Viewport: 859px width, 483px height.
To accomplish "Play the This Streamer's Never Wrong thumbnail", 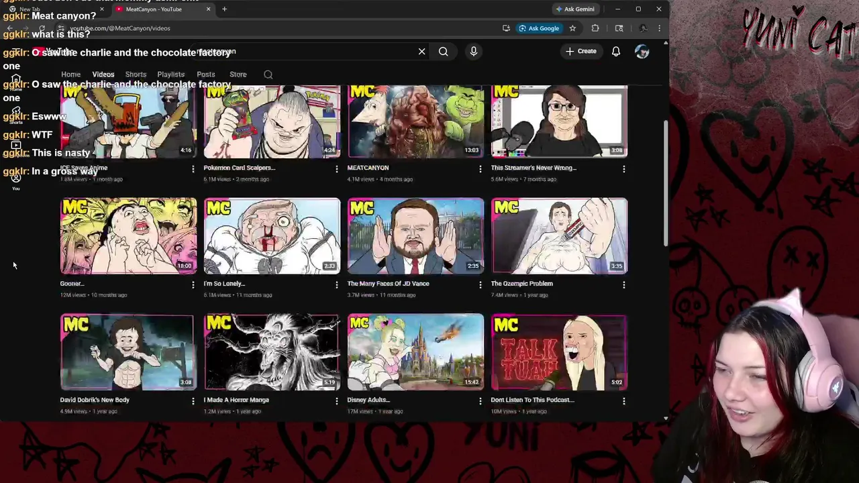I will click(x=559, y=121).
